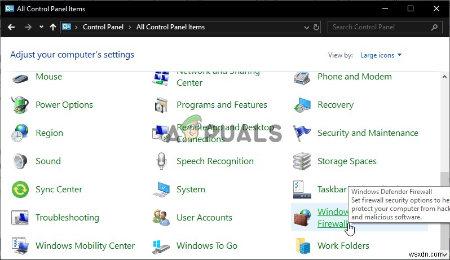Open the Power Options battery icon
Screen dimensions: 450x260
(x=20, y=105)
